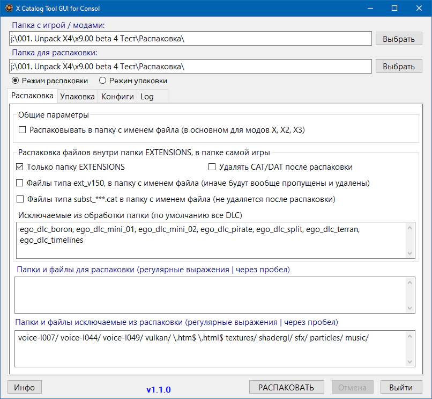Enable 'Режим упаковки' radio button
The width and height of the screenshot is (432, 399).
click(102, 81)
